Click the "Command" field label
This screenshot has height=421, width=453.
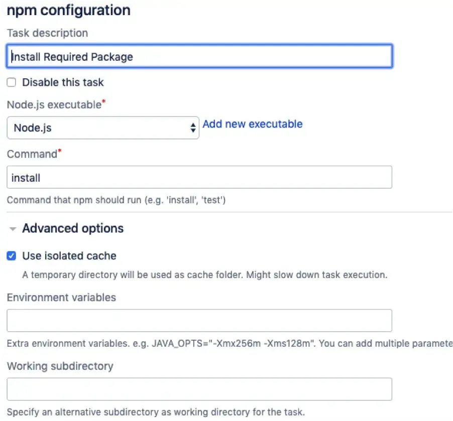32,154
